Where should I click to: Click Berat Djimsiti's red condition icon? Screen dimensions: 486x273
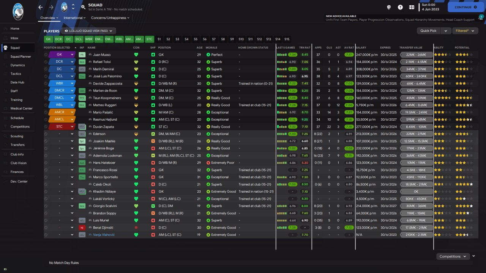click(136, 227)
